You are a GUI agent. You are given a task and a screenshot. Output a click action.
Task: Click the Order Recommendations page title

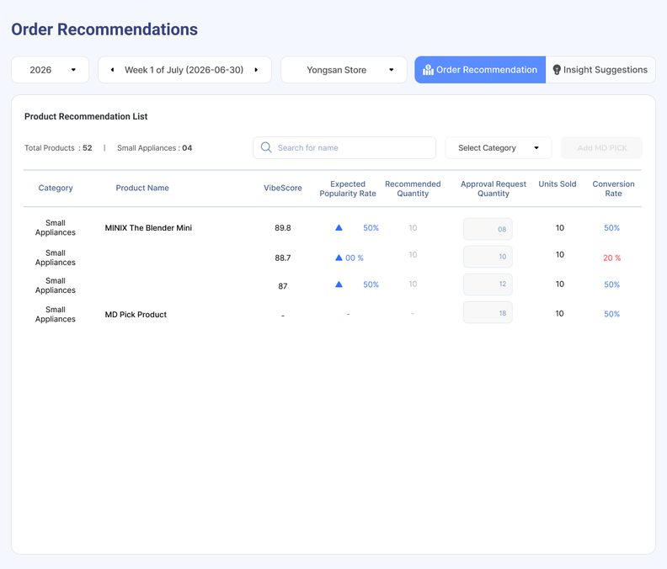click(104, 29)
